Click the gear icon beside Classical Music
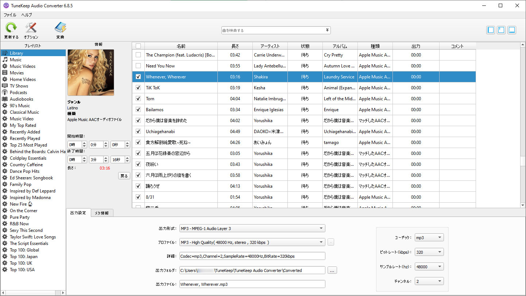Viewport: 526px width, 296px height. tap(5, 112)
